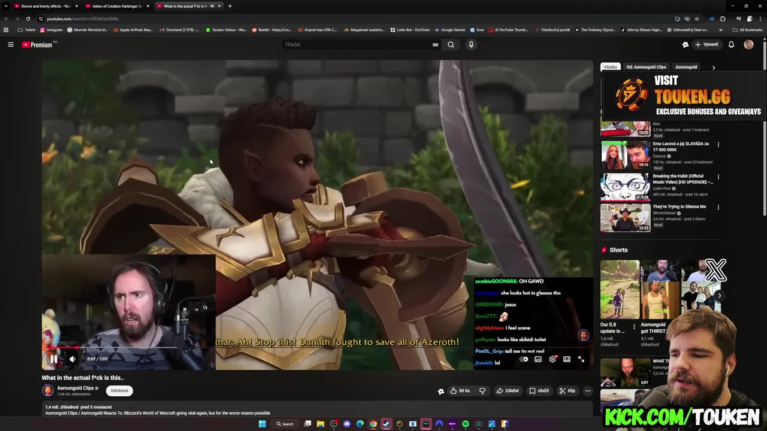Open options for 'Our 0.8 update' short
767x431 pixels.
634,327
